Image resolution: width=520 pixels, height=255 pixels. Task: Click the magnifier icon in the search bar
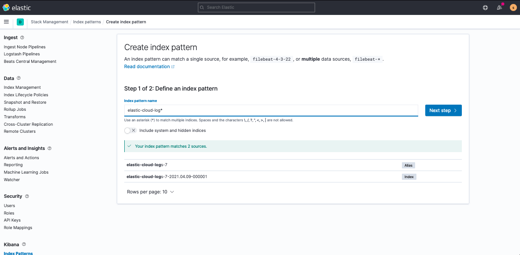(x=202, y=7)
